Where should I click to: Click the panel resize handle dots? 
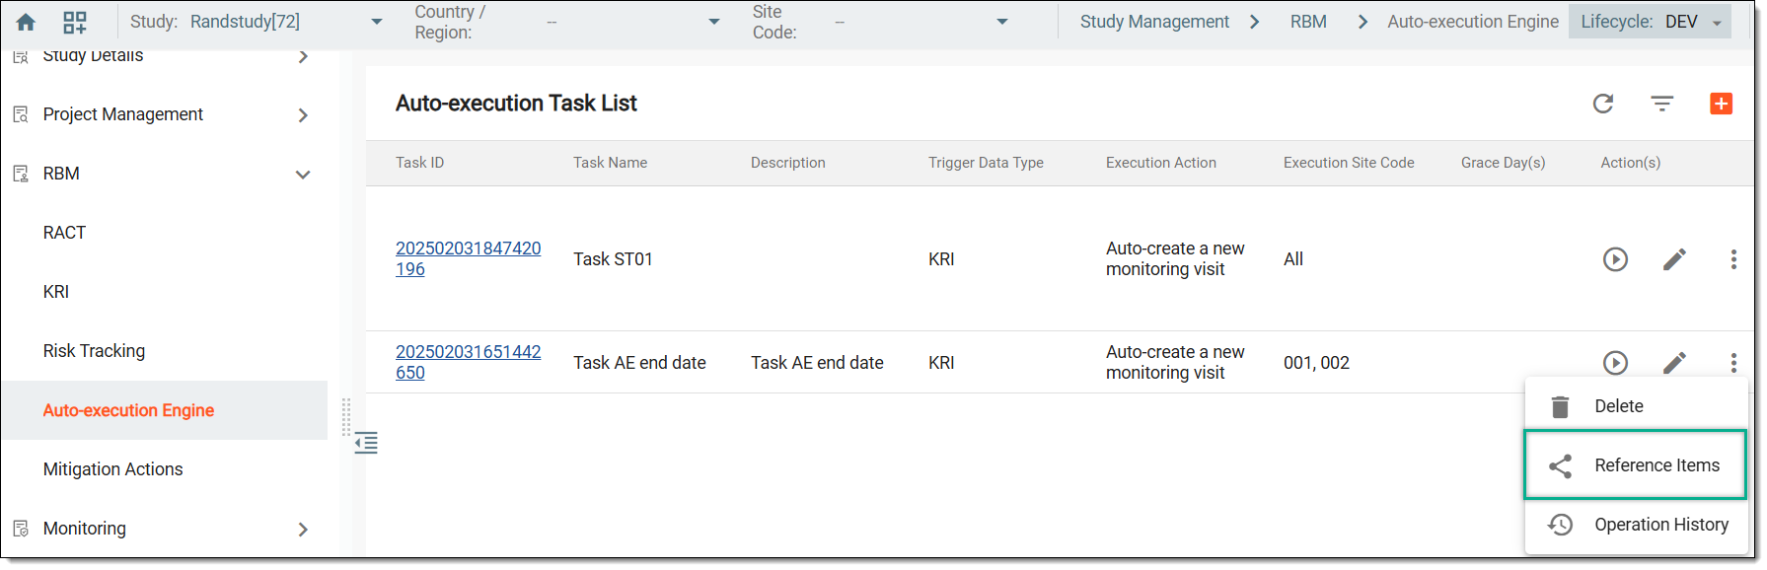(346, 417)
